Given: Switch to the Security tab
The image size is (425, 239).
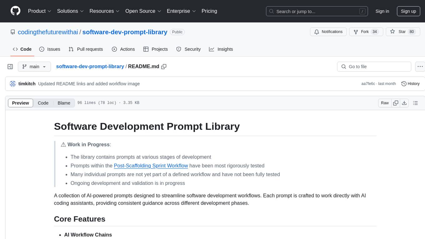Looking at the screenshot, I should click(x=188, y=49).
